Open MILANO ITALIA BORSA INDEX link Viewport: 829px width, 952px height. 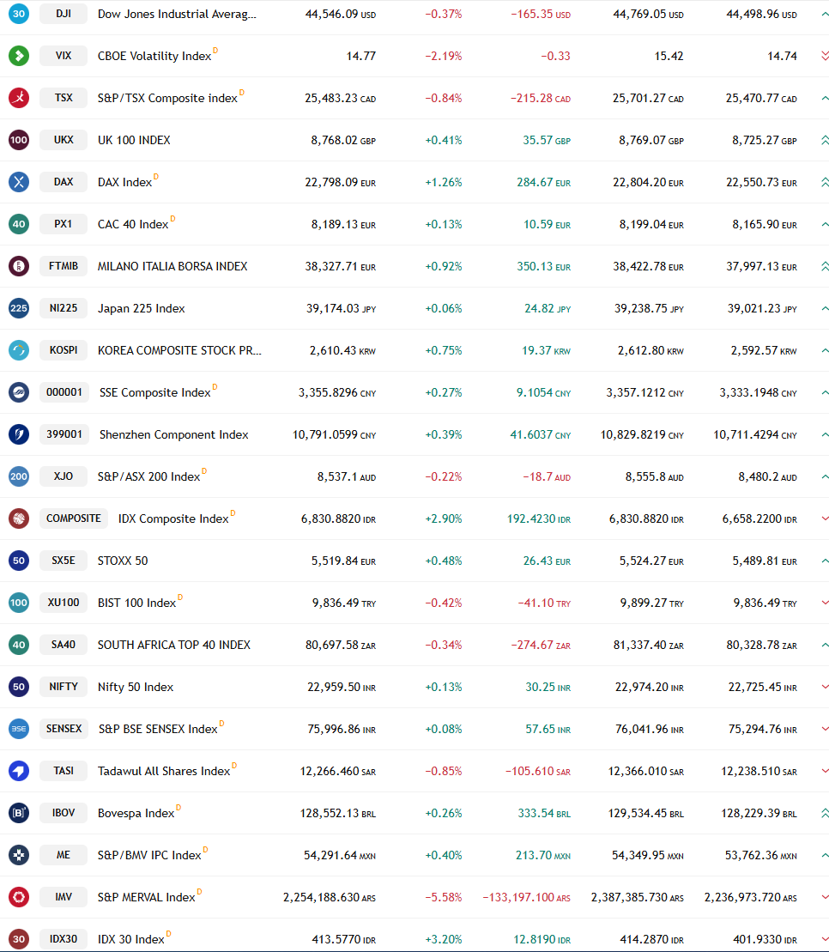[x=172, y=266]
